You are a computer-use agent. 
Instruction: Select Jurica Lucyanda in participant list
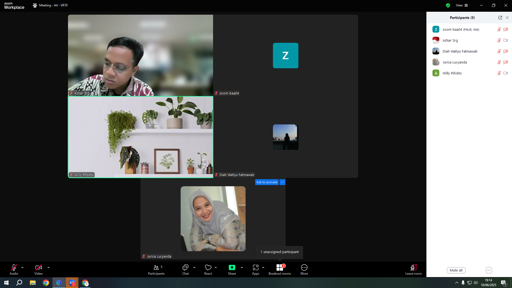pyautogui.click(x=469, y=62)
